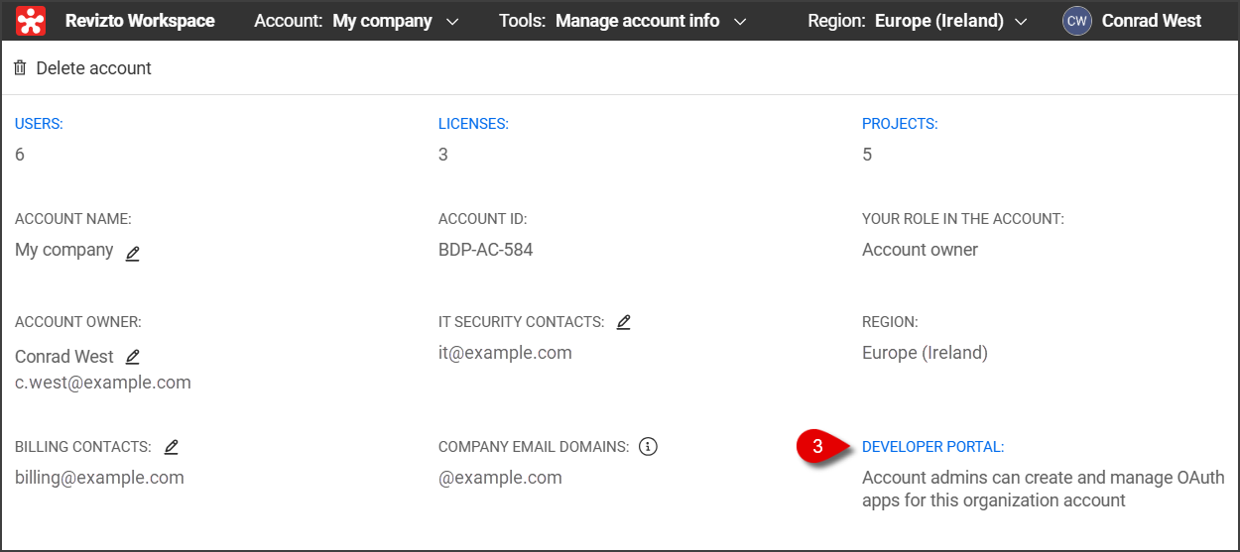Click the c.west@example.com email text
Image resolution: width=1240 pixels, height=552 pixels.
click(103, 382)
